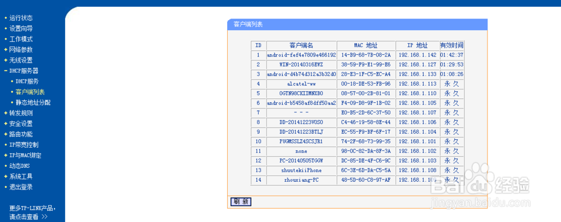561x222 pixels.
Task: Select client name DD-20141223BTLJ
Action: pos(301,132)
